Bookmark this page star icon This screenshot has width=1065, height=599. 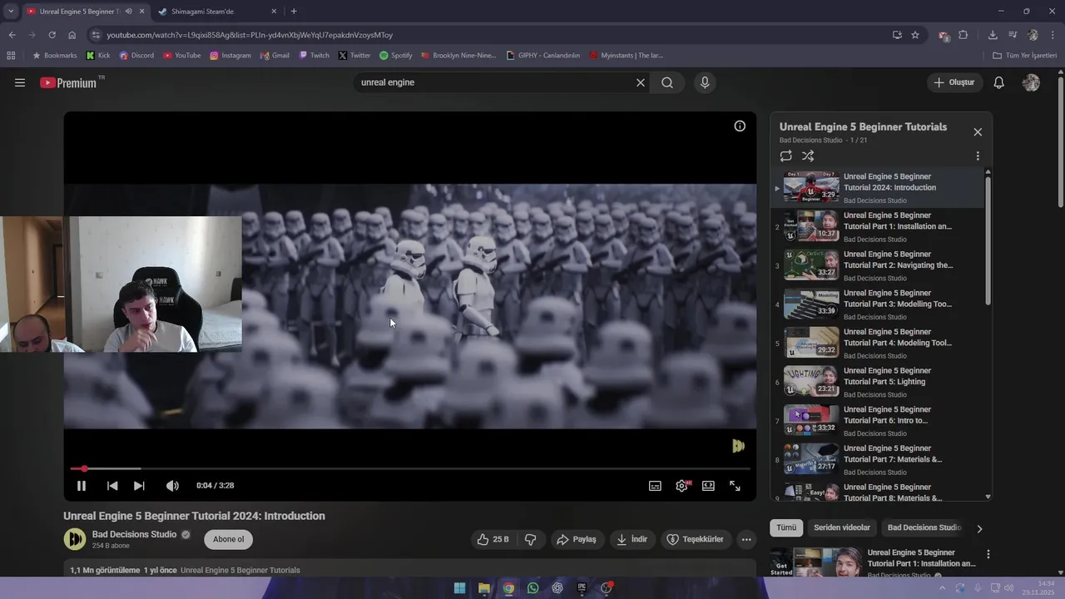tap(915, 35)
